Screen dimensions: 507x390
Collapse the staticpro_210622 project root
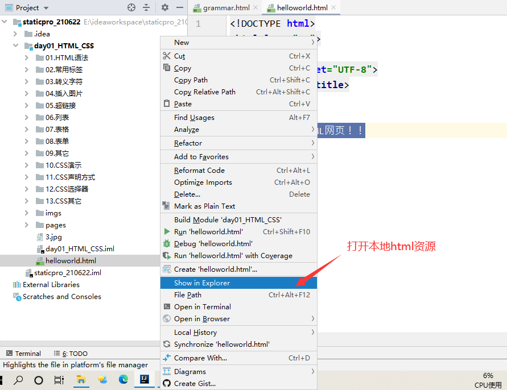coord(5,22)
